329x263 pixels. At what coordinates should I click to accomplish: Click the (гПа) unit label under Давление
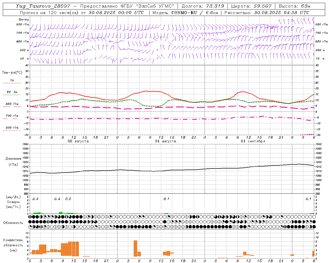tap(13, 164)
